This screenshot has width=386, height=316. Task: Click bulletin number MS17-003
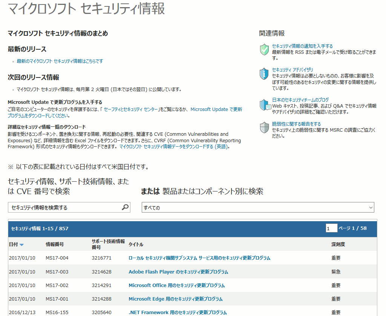click(57, 272)
